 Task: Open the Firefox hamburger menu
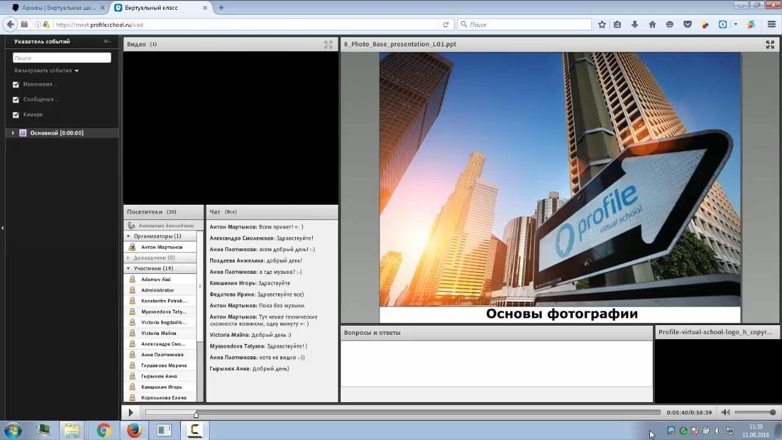770,24
